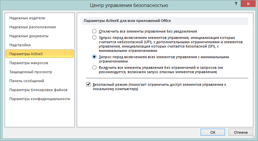Uncheck the Безопасный режим checkbox
The height and width of the screenshot is (141, 258).
88,85
